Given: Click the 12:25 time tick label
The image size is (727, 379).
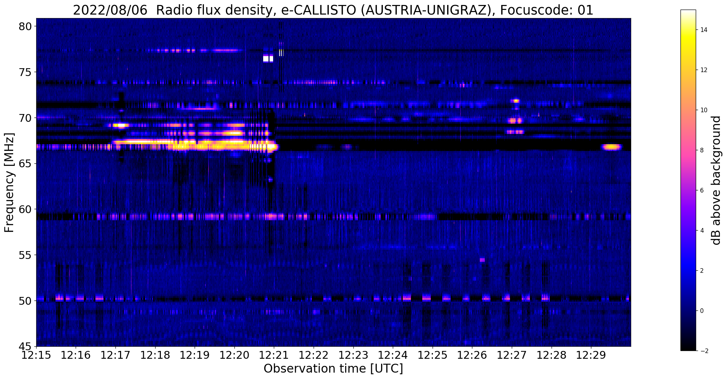Looking at the screenshot, I should (433, 356).
